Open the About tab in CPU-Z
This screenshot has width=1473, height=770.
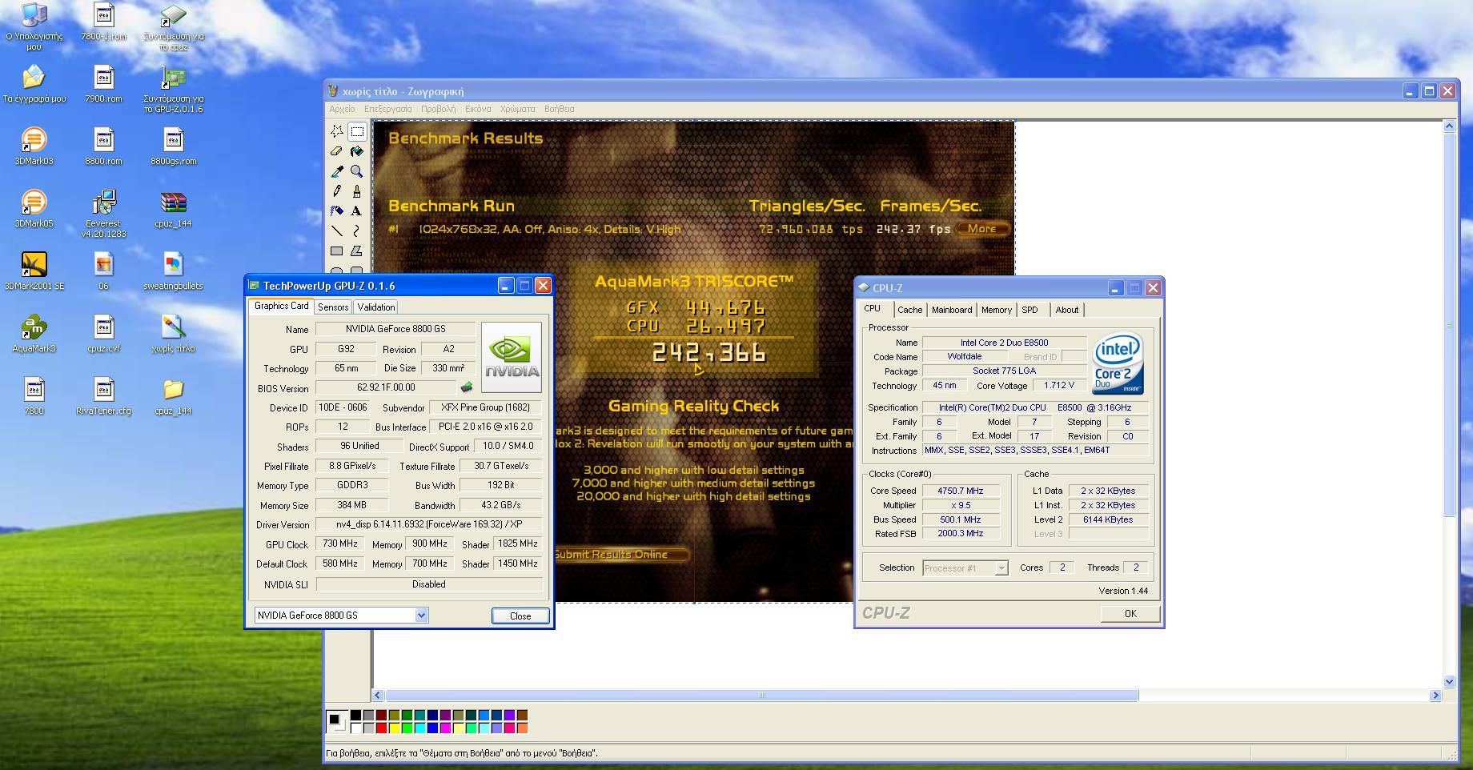(1067, 310)
